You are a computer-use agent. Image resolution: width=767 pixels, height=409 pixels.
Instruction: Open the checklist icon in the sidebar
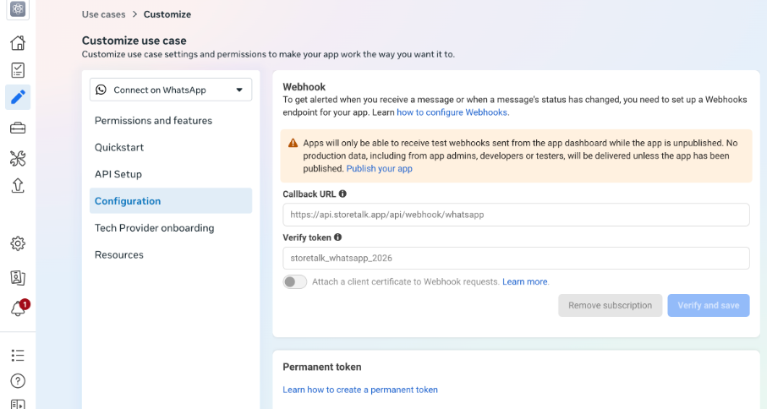[x=18, y=70]
